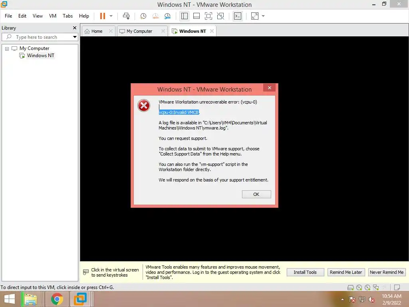The image size is (409, 307).
Task: Click the 'You can request support.' text
Action: (183, 138)
